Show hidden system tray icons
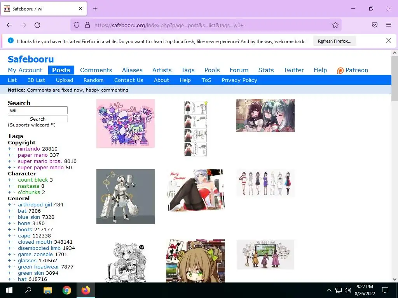 [329, 290]
